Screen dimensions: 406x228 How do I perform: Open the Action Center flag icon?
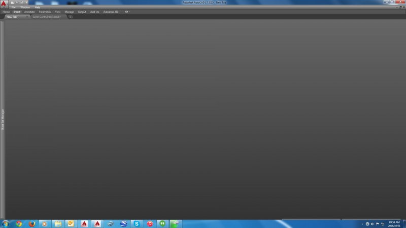(x=378, y=224)
